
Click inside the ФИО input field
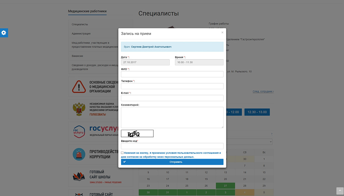click(x=172, y=74)
